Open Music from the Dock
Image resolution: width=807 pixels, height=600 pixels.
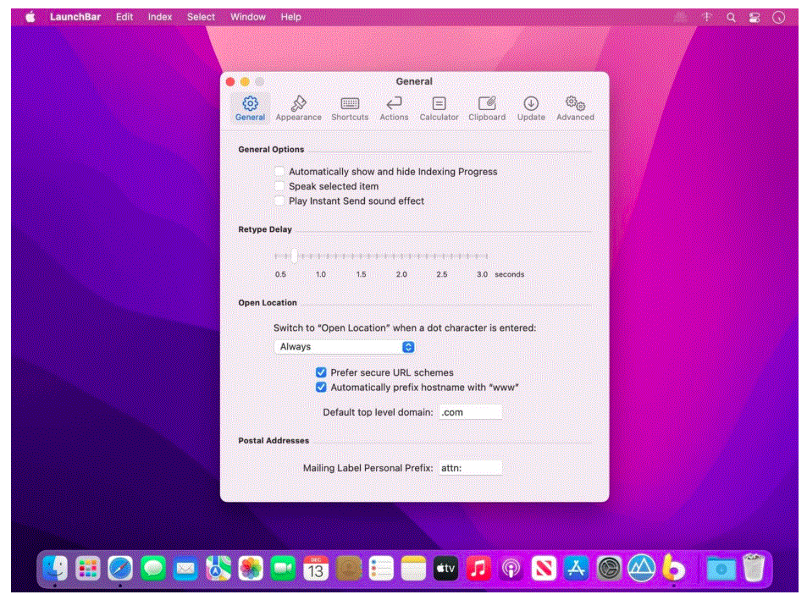click(x=478, y=569)
